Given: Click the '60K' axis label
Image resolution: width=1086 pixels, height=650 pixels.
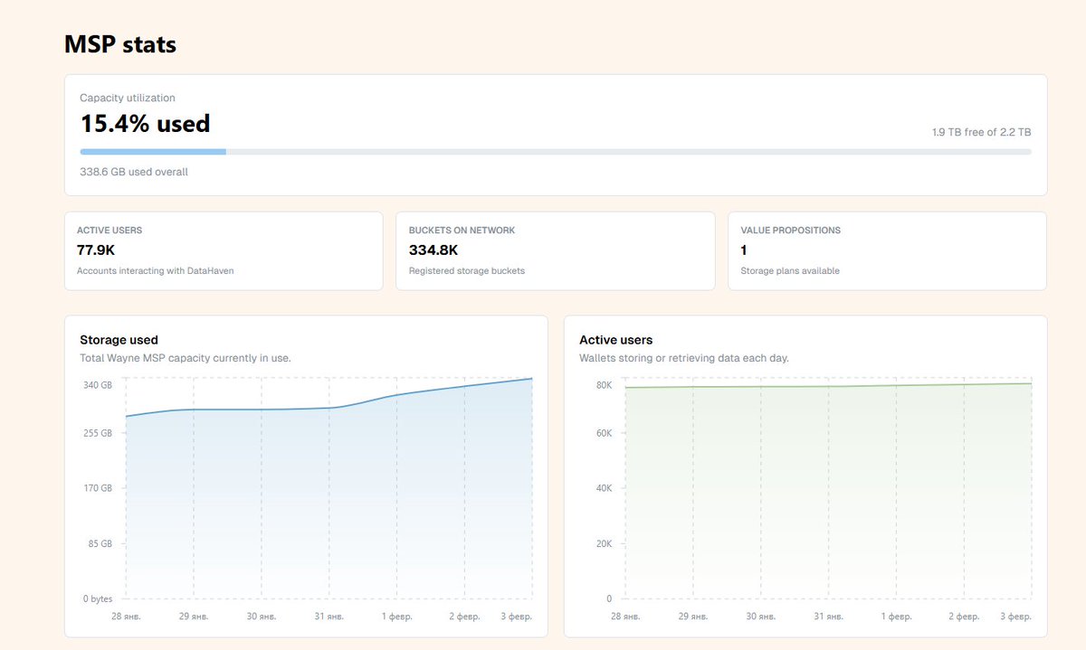Looking at the screenshot, I should coord(604,433).
